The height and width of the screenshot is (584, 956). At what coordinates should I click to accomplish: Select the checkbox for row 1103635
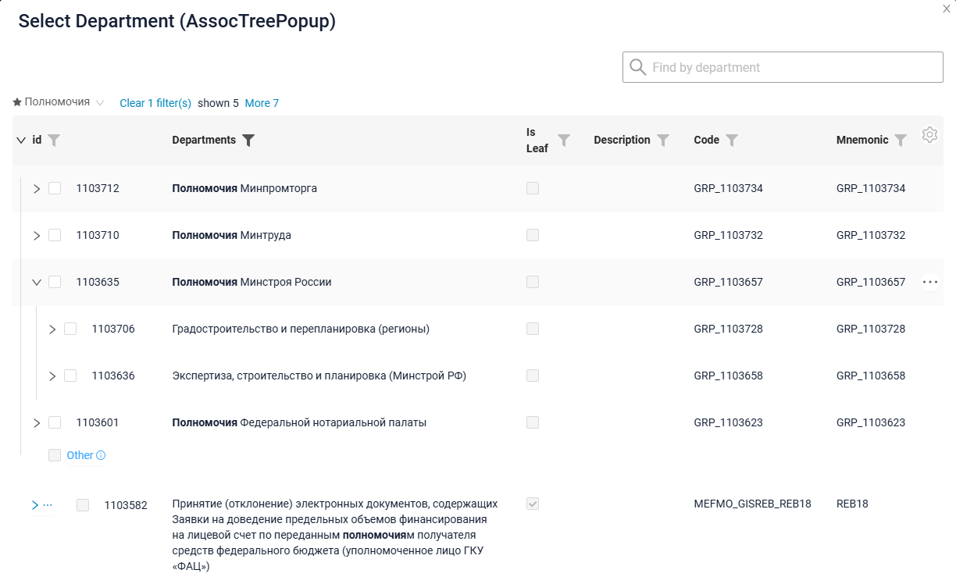[x=55, y=282]
